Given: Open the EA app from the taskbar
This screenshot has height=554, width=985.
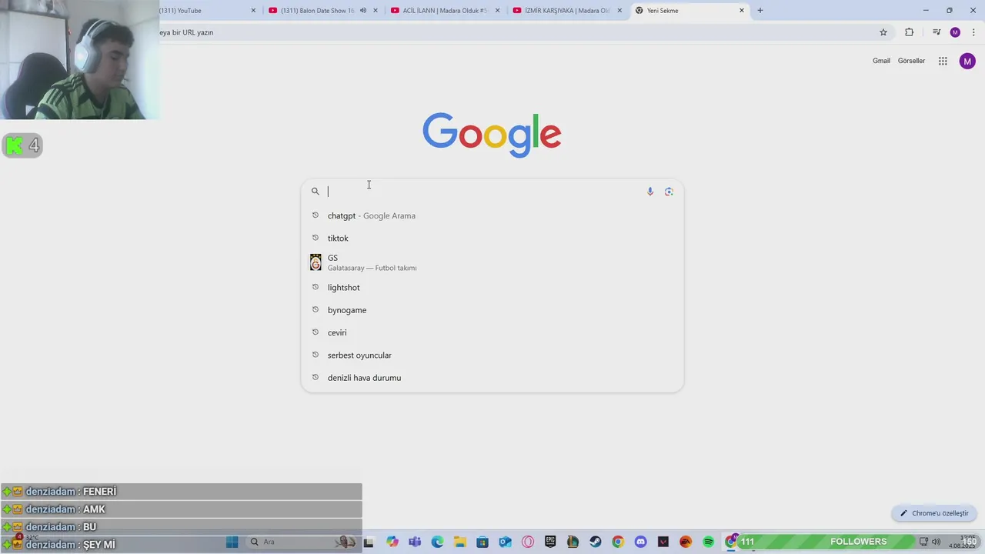Looking at the screenshot, I should click(686, 542).
